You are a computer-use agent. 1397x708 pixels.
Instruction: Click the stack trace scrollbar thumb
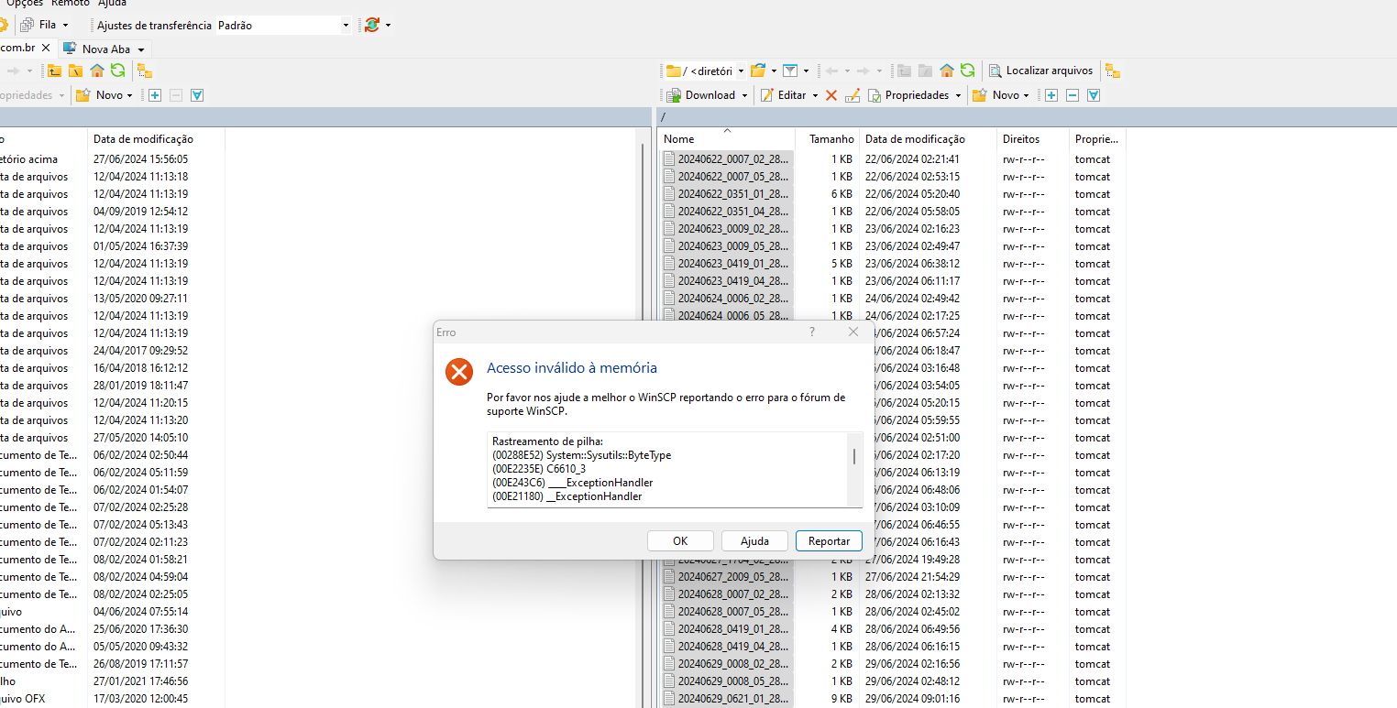tap(854, 456)
